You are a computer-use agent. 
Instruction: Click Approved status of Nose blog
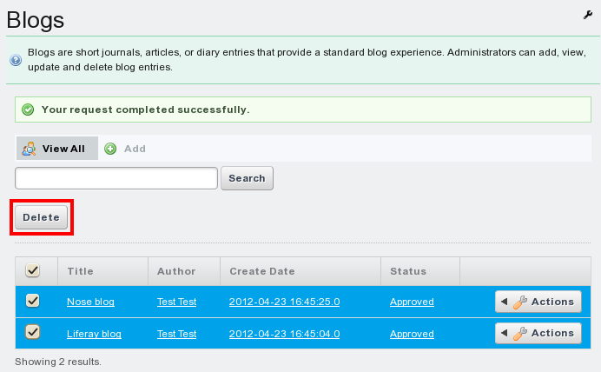pos(412,302)
